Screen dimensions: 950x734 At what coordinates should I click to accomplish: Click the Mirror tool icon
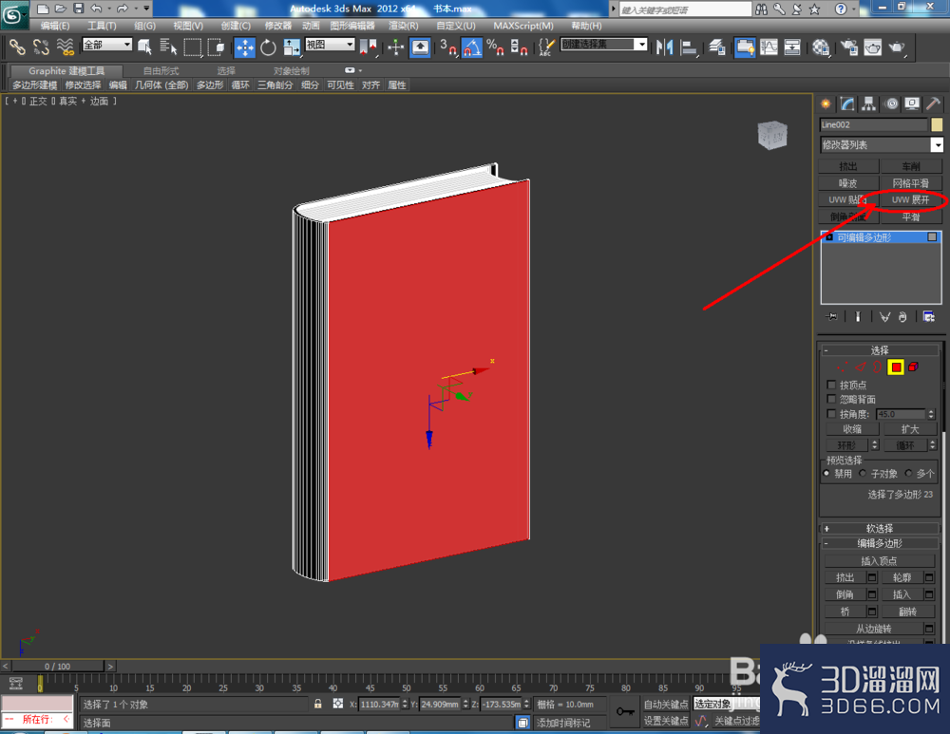pos(665,47)
